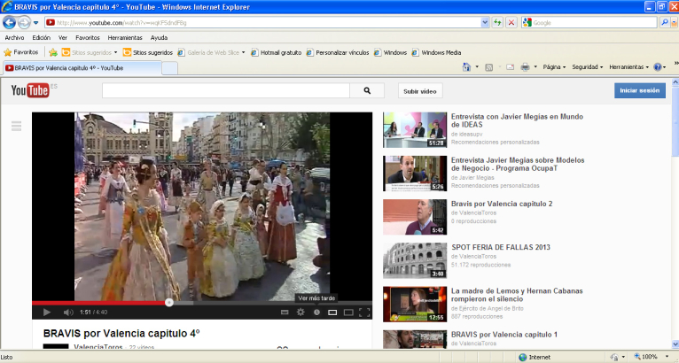Click the Google search box in toolbar
The width and height of the screenshot is (679, 363).
(589, 22)
